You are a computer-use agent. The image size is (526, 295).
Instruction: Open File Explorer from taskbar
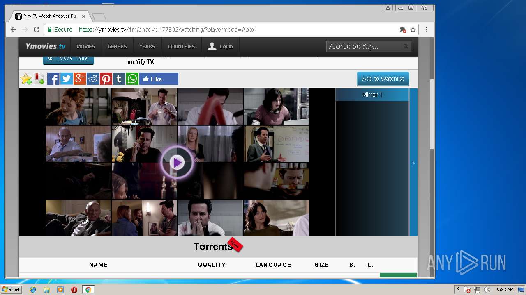click(46, 290)
